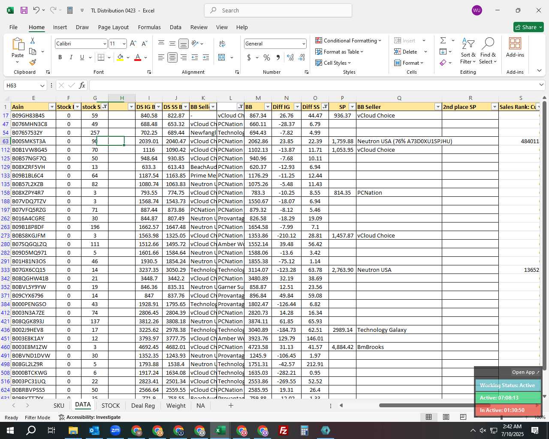This screenshot has width=549, height=439.
Task: Apply Accounting dollar number format
Action: coord(249,57)
